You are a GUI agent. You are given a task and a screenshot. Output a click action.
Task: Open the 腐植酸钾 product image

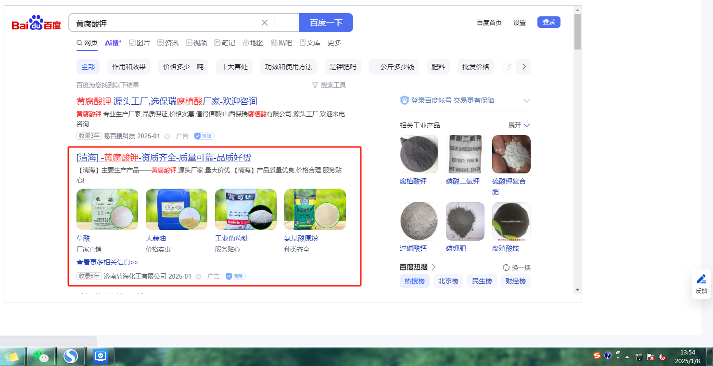(419, 154)
